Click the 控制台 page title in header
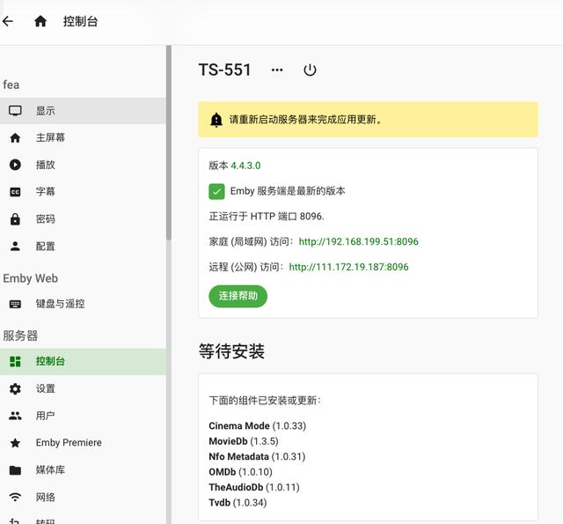Image resolution: width=563 pixels, height=524 pixels. click(x=80, y=21)
